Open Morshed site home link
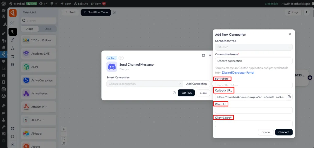This screenshot has width=314, height=148. 17,4
